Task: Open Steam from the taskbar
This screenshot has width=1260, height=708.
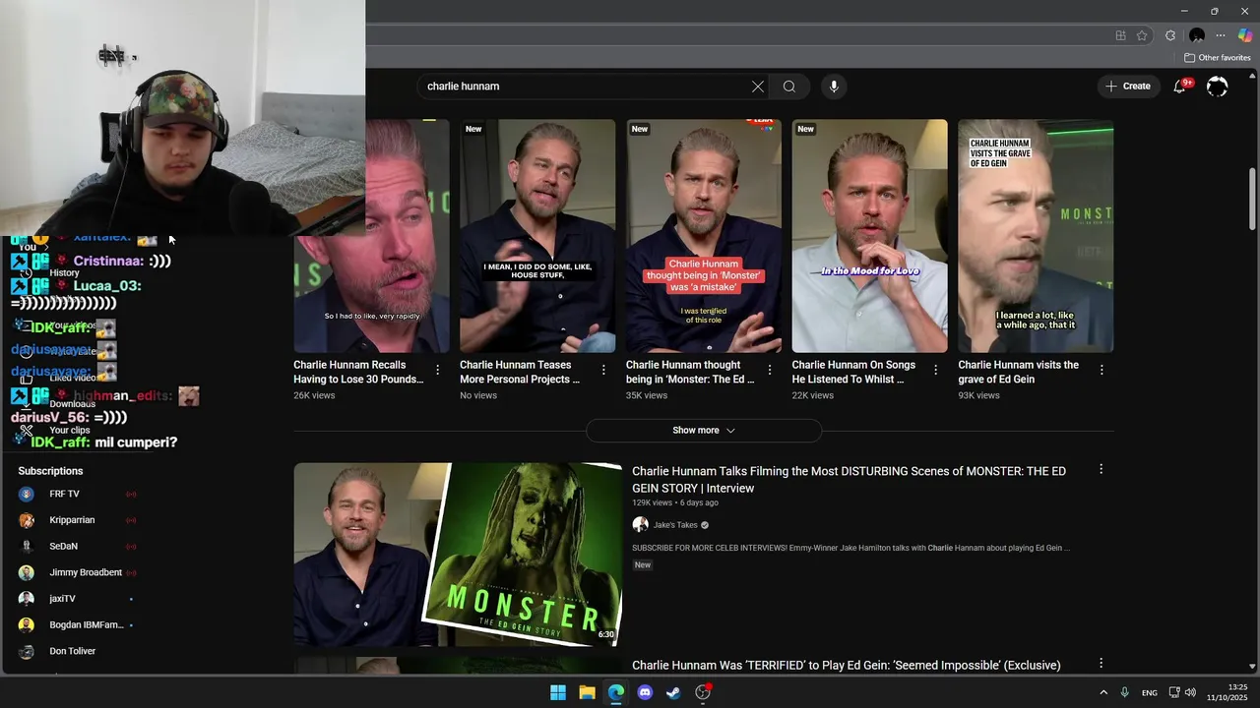Action: coord(673,692)
